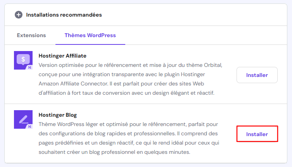Image resolution: width=292 pixels, height=167 pixels.
Task: Select the Thèmes WordPress tab
Action: 90,35
